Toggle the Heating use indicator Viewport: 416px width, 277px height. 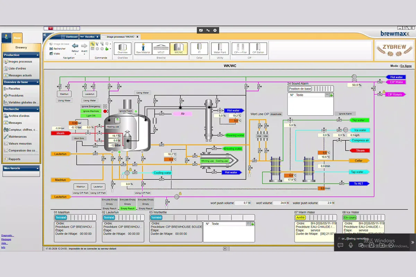pos(113,127)
